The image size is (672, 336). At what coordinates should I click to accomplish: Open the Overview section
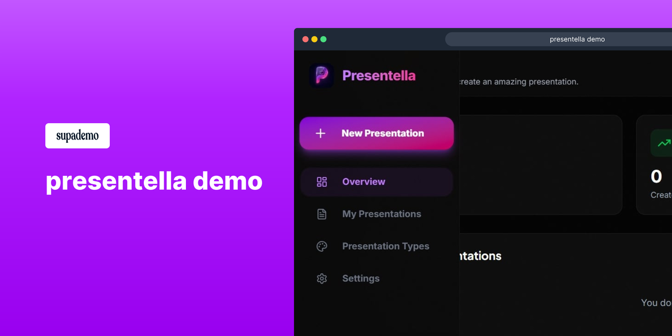376,181
